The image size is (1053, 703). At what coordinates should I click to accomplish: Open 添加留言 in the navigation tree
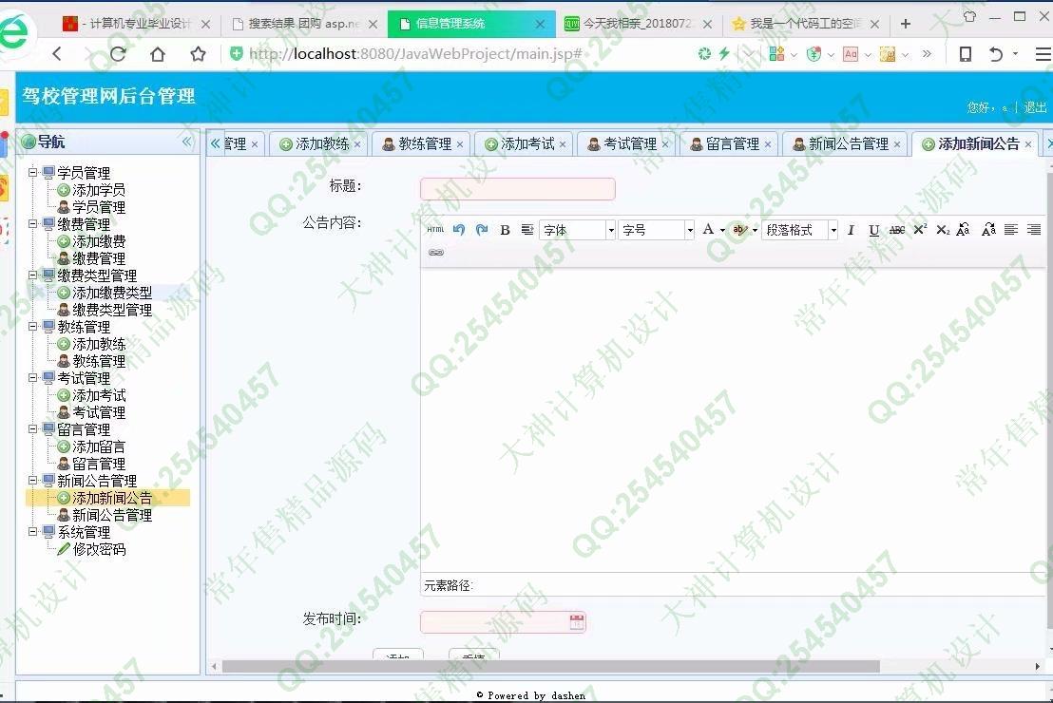point(98,446)
